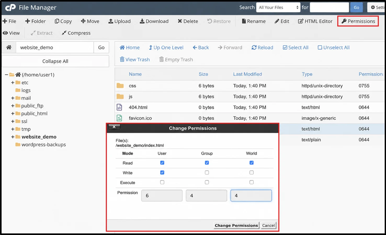Rename the selected file

tap(254, 21)
